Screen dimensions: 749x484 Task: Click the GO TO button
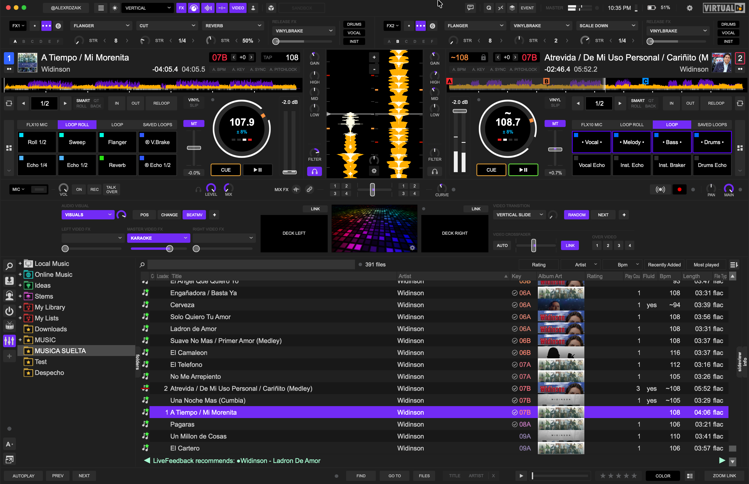point(395,476)
